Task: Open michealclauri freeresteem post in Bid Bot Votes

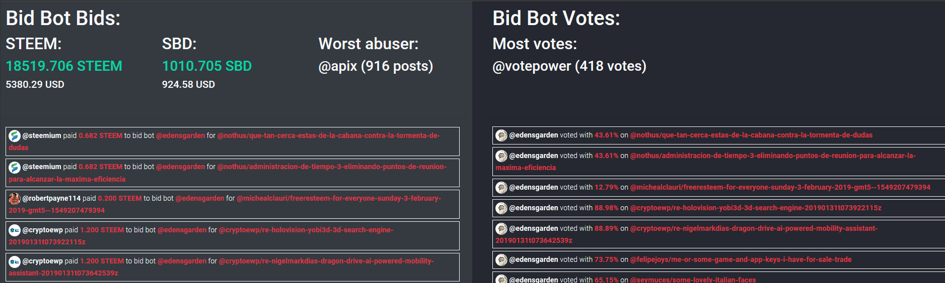Action: click(x=780, y=187)
